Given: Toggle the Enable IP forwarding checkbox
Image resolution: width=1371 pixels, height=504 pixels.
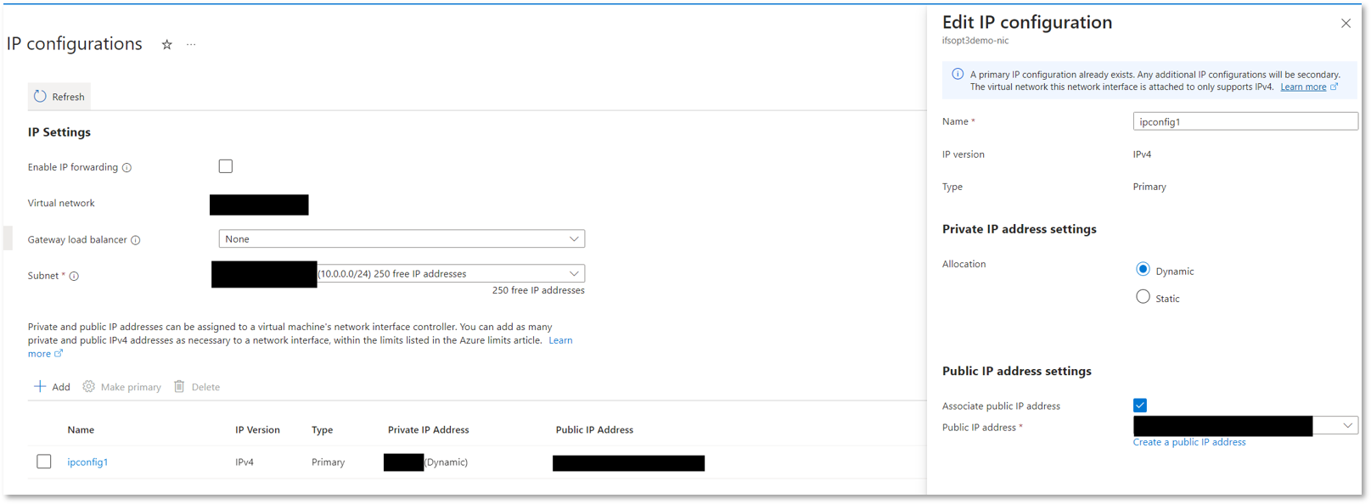Looking at the screenshot, I should tap(226, 166).
